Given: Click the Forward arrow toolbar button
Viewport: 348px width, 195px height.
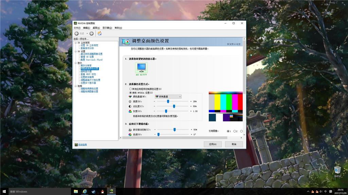Looking at the screenshot, I should coord(91,34).
